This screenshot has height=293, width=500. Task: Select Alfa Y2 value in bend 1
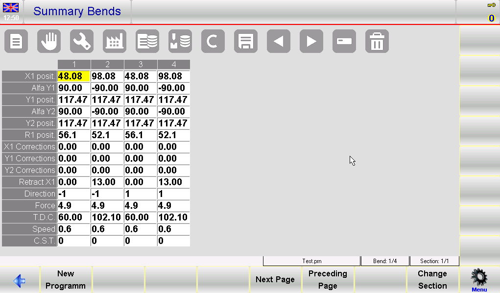click(73, 112)
